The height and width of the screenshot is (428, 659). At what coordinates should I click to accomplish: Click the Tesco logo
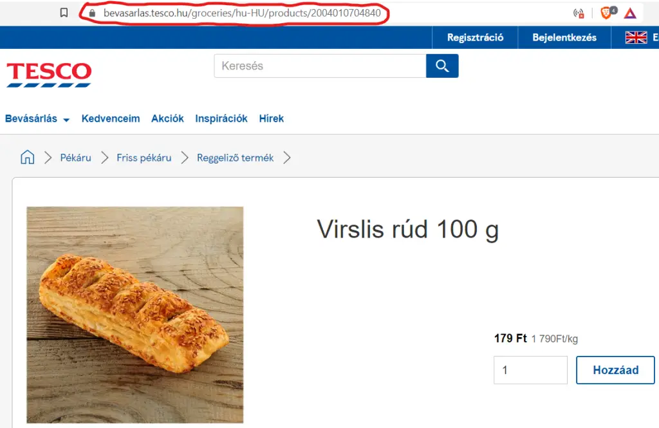(x=49, y=75)
